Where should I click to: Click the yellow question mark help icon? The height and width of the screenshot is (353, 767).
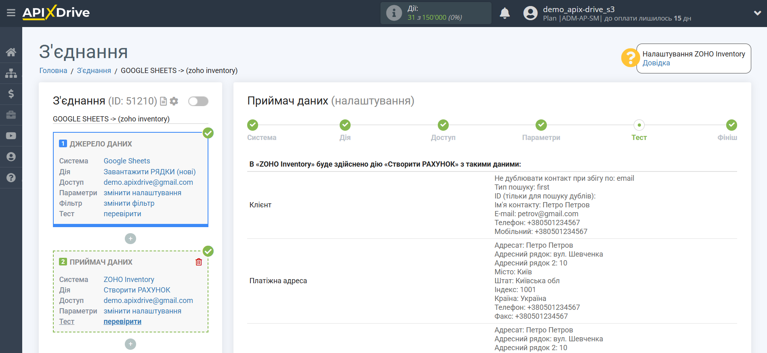630,58
